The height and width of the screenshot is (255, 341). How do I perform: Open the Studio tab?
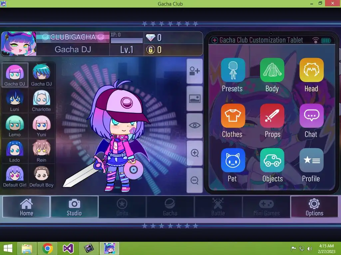point(74,207)
